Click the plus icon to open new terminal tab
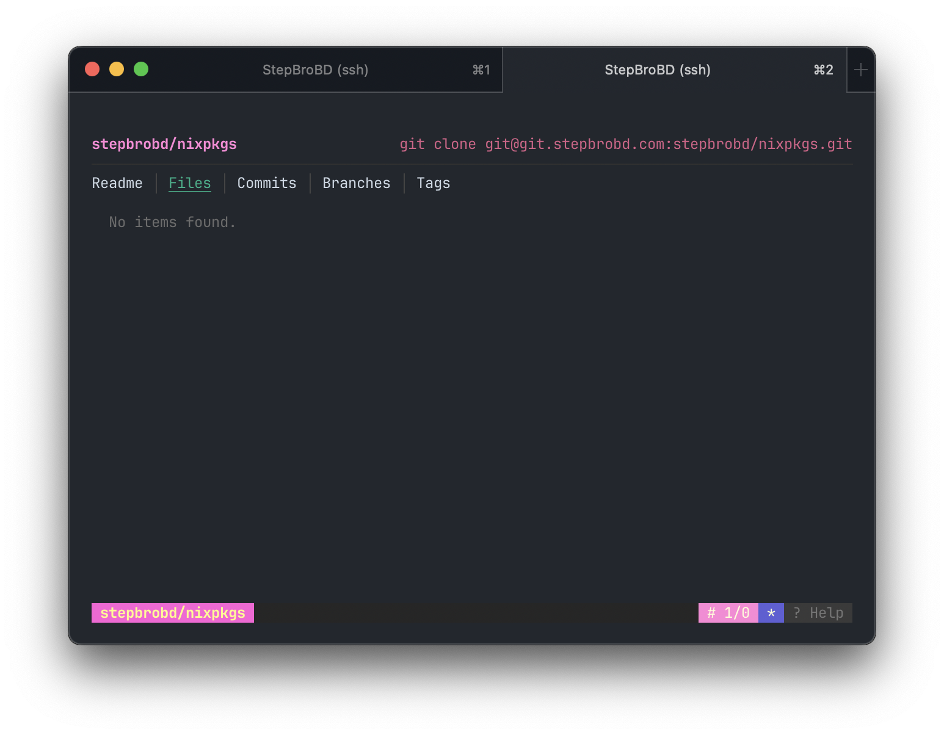The width and height of the screenshot is (944, 735). coord(861,69)
